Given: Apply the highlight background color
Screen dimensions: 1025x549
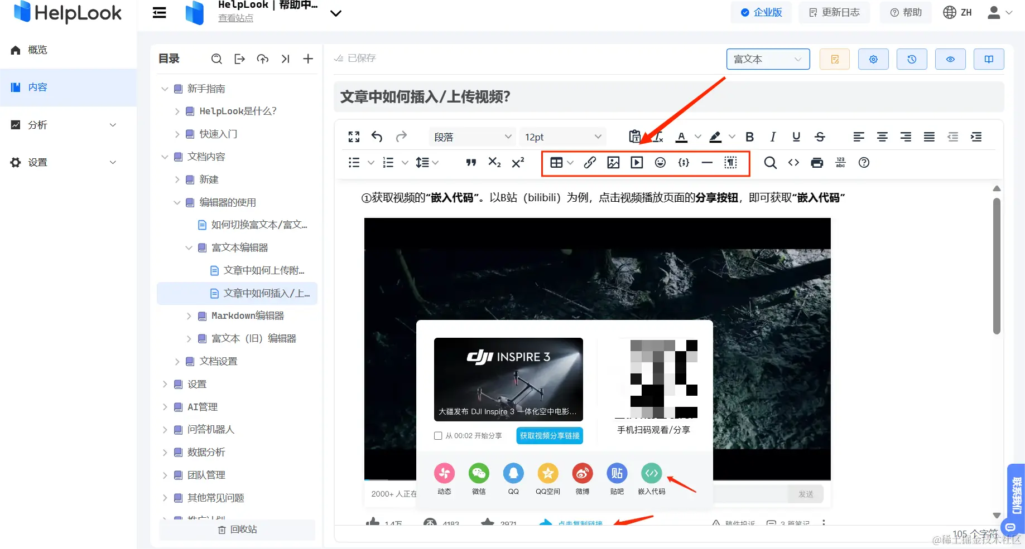Looking at the screenshot, I should tap(715, 137).
